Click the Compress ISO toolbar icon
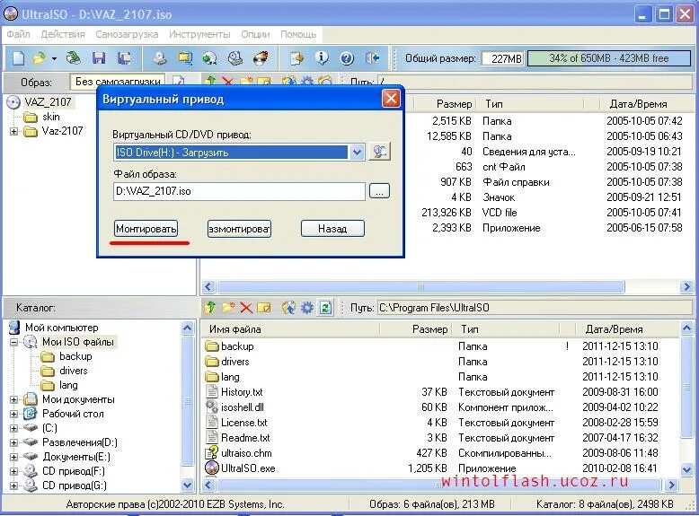This screenshot has height=516, width=699. click(x=185, y=57)
